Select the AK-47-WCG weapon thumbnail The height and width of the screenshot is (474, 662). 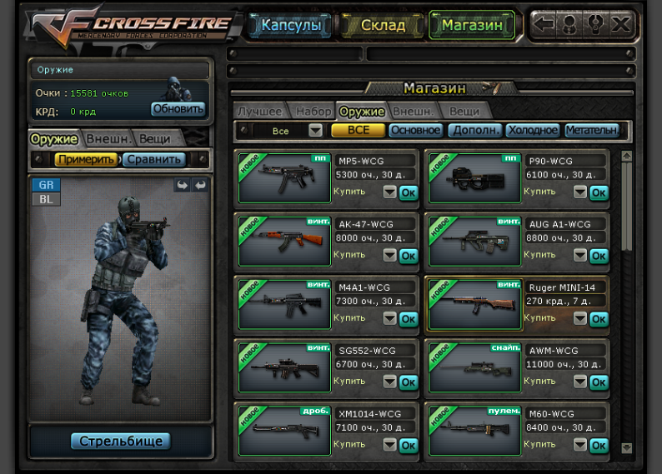click(284, 242)
